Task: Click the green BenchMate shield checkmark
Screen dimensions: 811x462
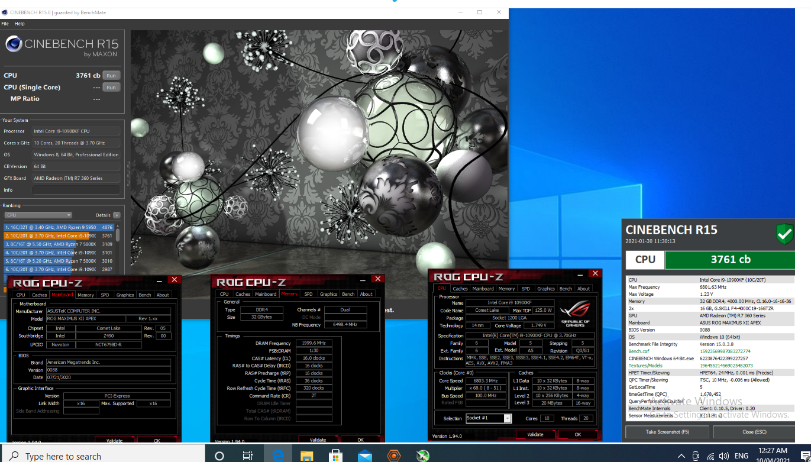Action: pos(785,234)
